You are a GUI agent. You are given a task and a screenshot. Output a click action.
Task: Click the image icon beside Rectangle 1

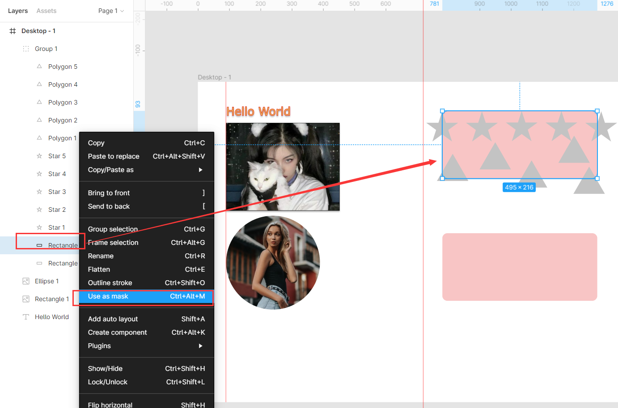coord(26,299)
